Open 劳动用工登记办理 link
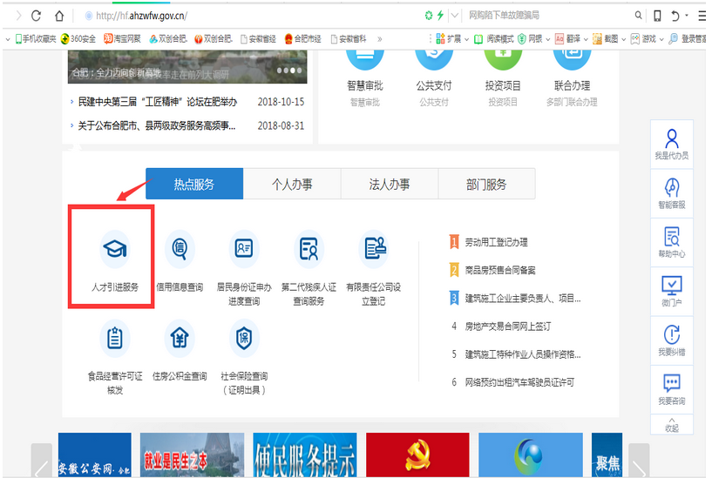Image resolution: width=712 pixels, height=478 pixels. click(497, 243)
